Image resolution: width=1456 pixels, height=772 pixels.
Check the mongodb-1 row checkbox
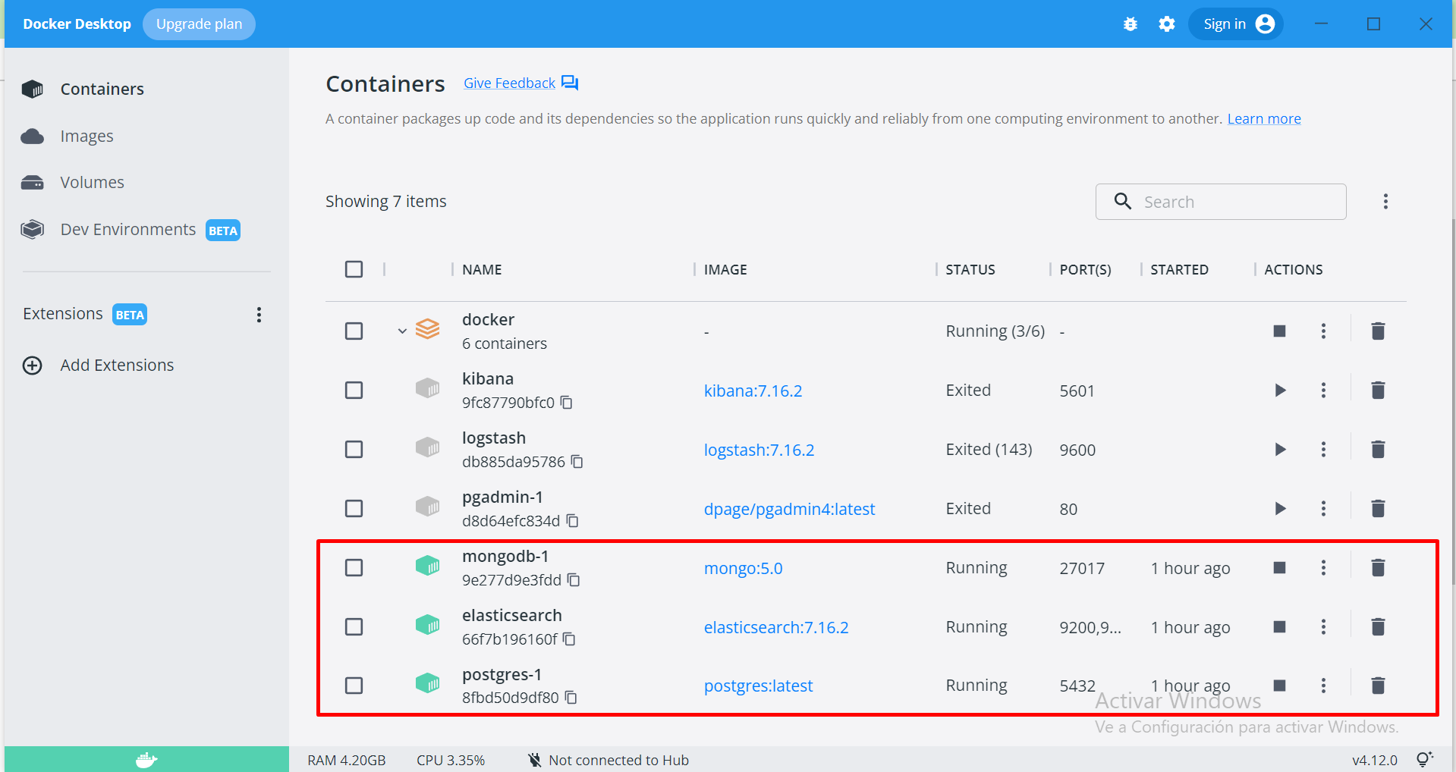click(x=354, y=568)
